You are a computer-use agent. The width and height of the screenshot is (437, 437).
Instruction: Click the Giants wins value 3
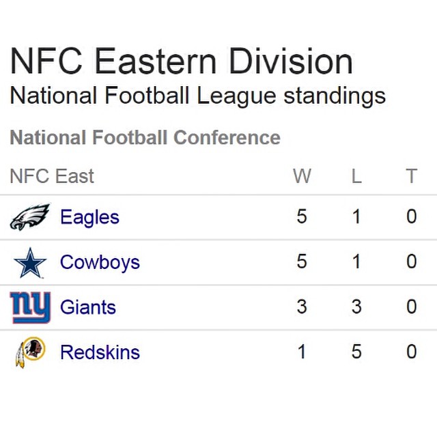[x=302, y=307]
